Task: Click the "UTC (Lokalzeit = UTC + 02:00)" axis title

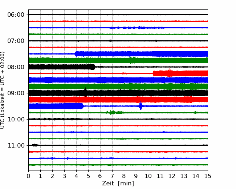Action: [2, 90]
